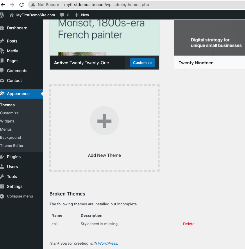Click the Collapse menu arrow icon
Screen dimensions: 245x249
click(x=2, y=196)
